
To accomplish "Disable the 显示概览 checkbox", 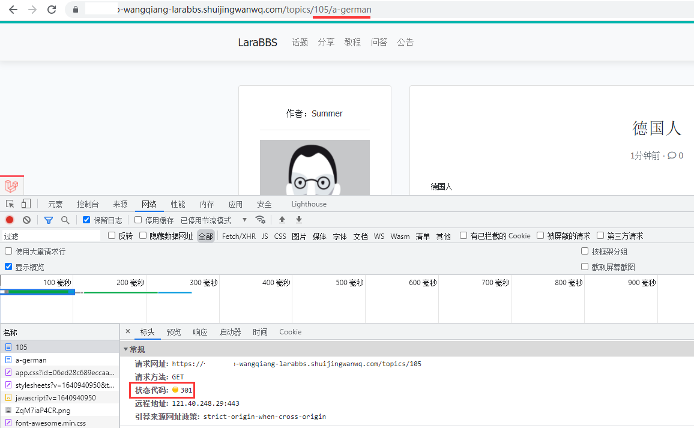I will [x=8, y=267].
